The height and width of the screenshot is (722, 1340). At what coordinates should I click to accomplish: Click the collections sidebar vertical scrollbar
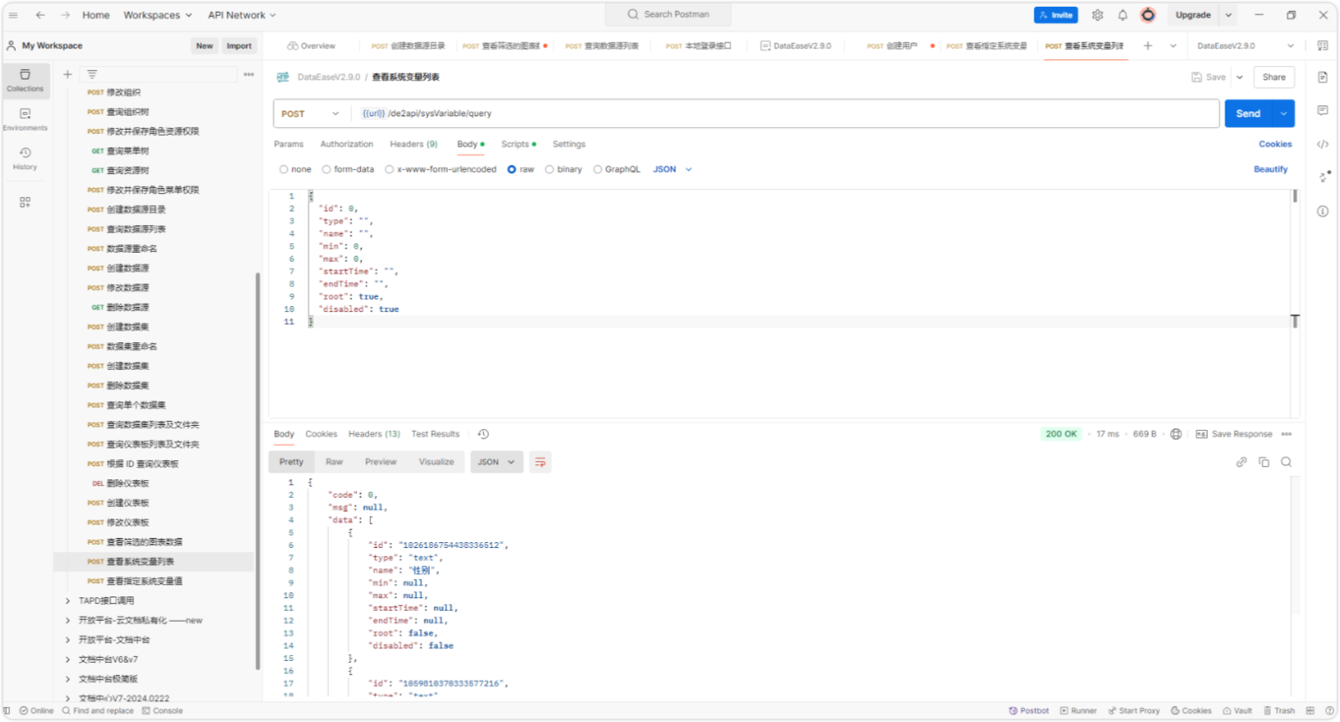pyautogui.click(x=257, y=471)
